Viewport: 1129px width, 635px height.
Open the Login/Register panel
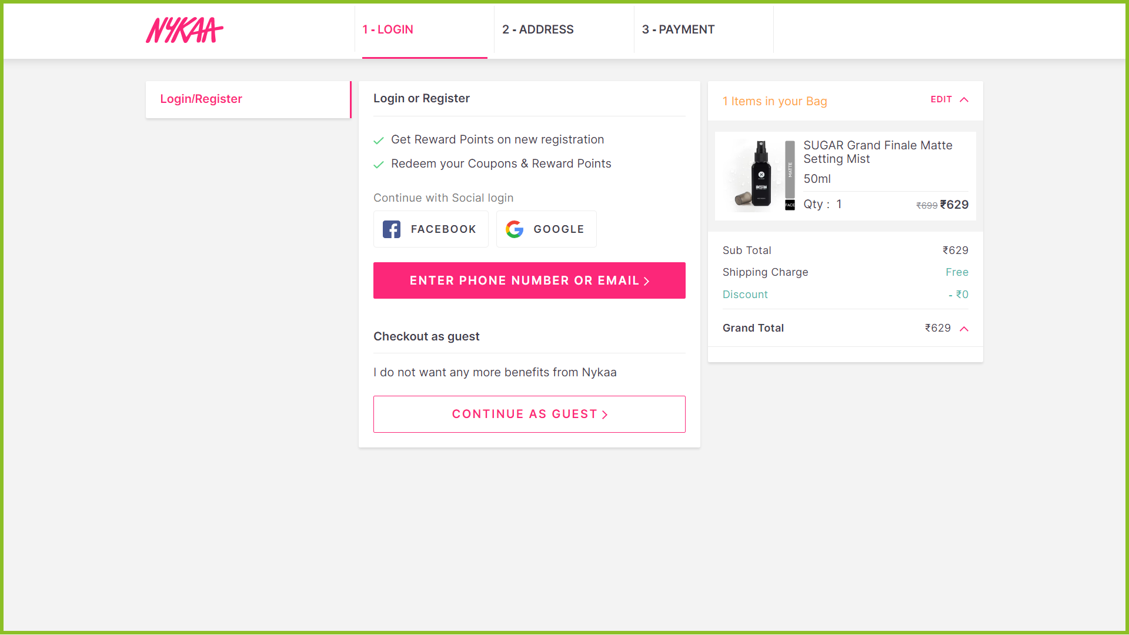[201, 99]
